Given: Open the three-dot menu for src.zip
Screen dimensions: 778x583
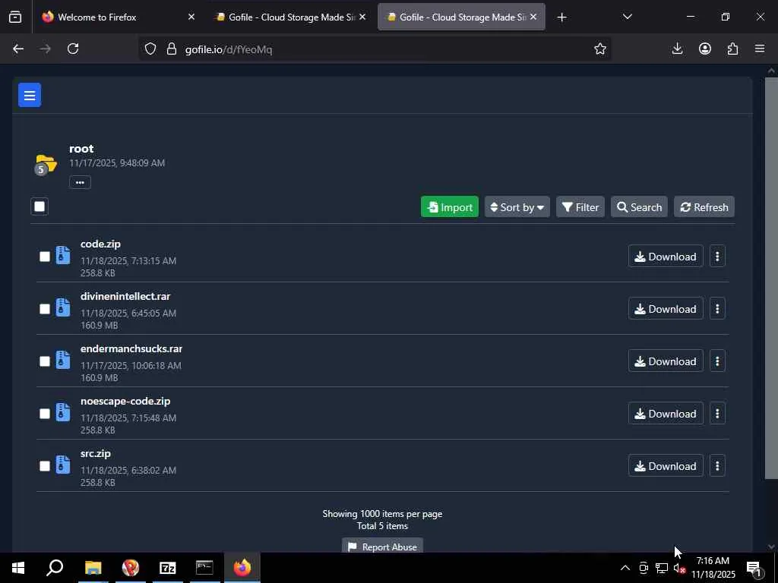Looking at the screenshot, I should tap(717, 466).
